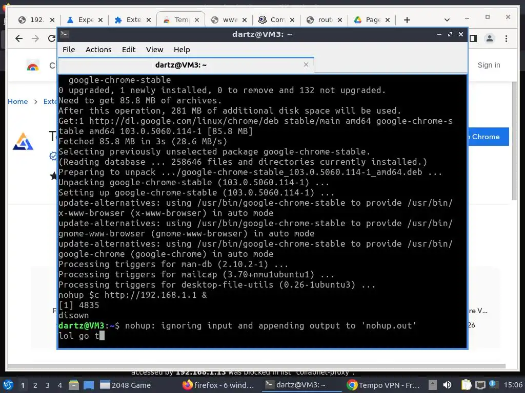Viewport: 525px width, 393px height.
Task: Click the 'nohup $c http://192.168.1.1 &' line
Action: pos(133,295)
